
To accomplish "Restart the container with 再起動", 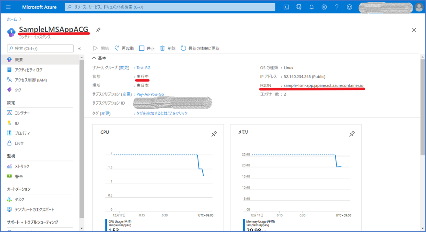I will 124,48.
